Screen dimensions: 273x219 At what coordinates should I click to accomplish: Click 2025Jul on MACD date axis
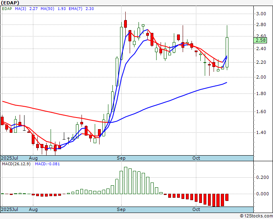coord(9,209)
